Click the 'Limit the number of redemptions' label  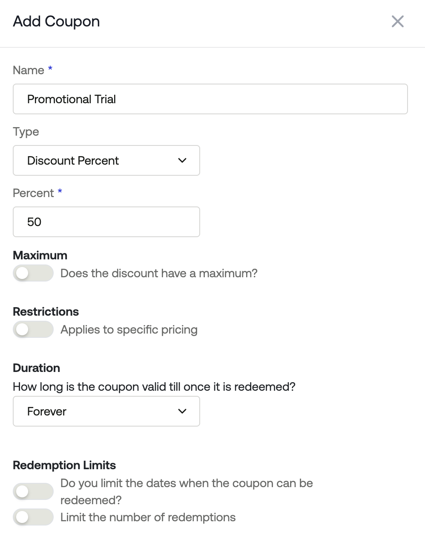tap(148, 517)
